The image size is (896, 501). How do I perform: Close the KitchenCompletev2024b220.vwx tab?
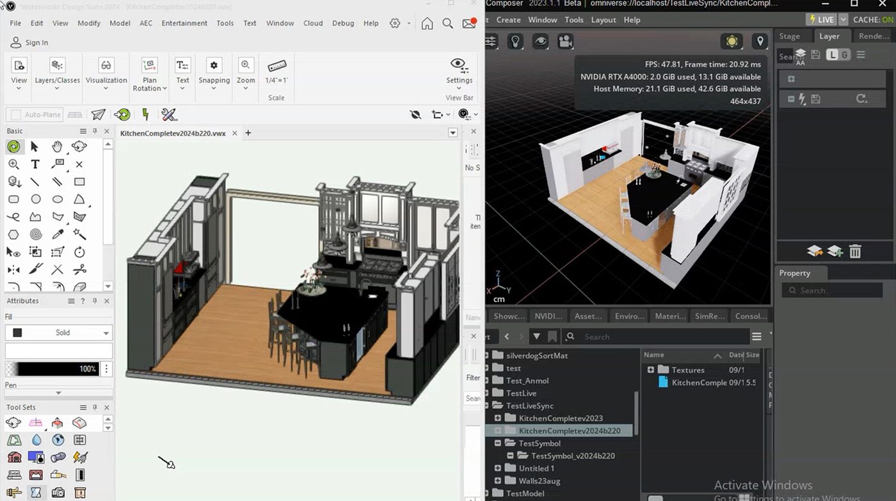coord(234,133)
